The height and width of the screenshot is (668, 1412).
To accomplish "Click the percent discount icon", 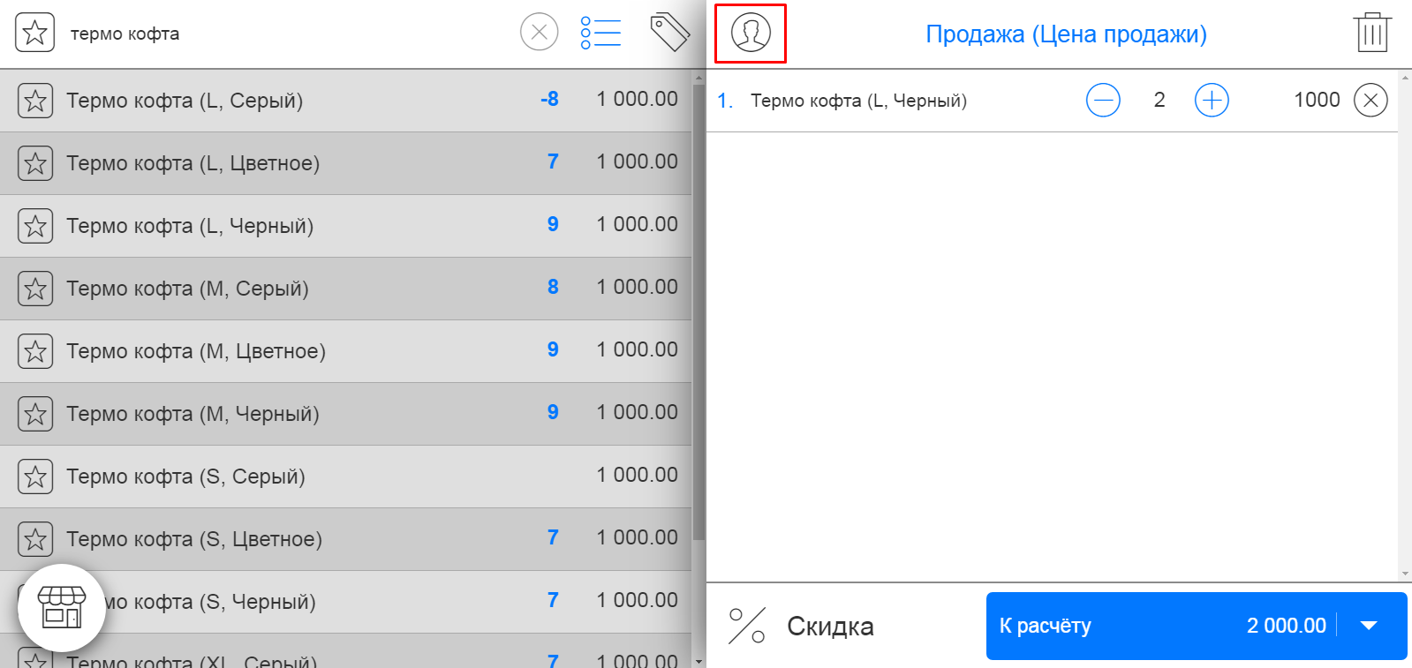I will coord(747,626).
